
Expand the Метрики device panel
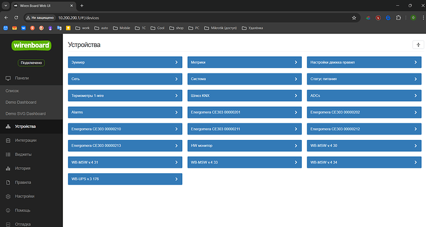pyautogui.click(x=244, y=62)
